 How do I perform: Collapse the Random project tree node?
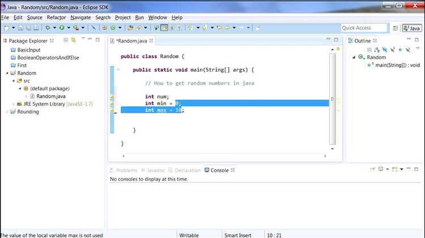pyautogui.click(x=7, y=73)
